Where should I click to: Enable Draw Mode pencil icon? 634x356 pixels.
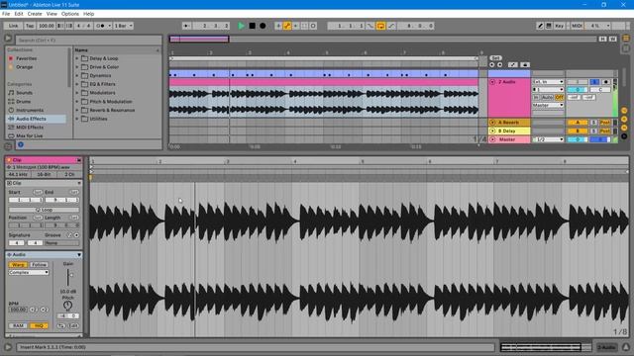(540, 26)
